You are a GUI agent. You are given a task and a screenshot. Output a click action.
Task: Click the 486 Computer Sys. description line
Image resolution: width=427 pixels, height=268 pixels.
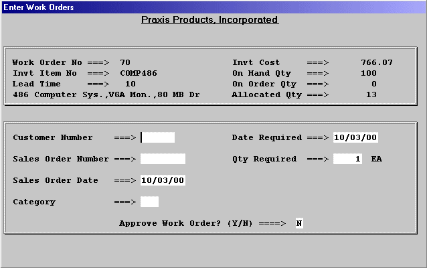[106, 94]
